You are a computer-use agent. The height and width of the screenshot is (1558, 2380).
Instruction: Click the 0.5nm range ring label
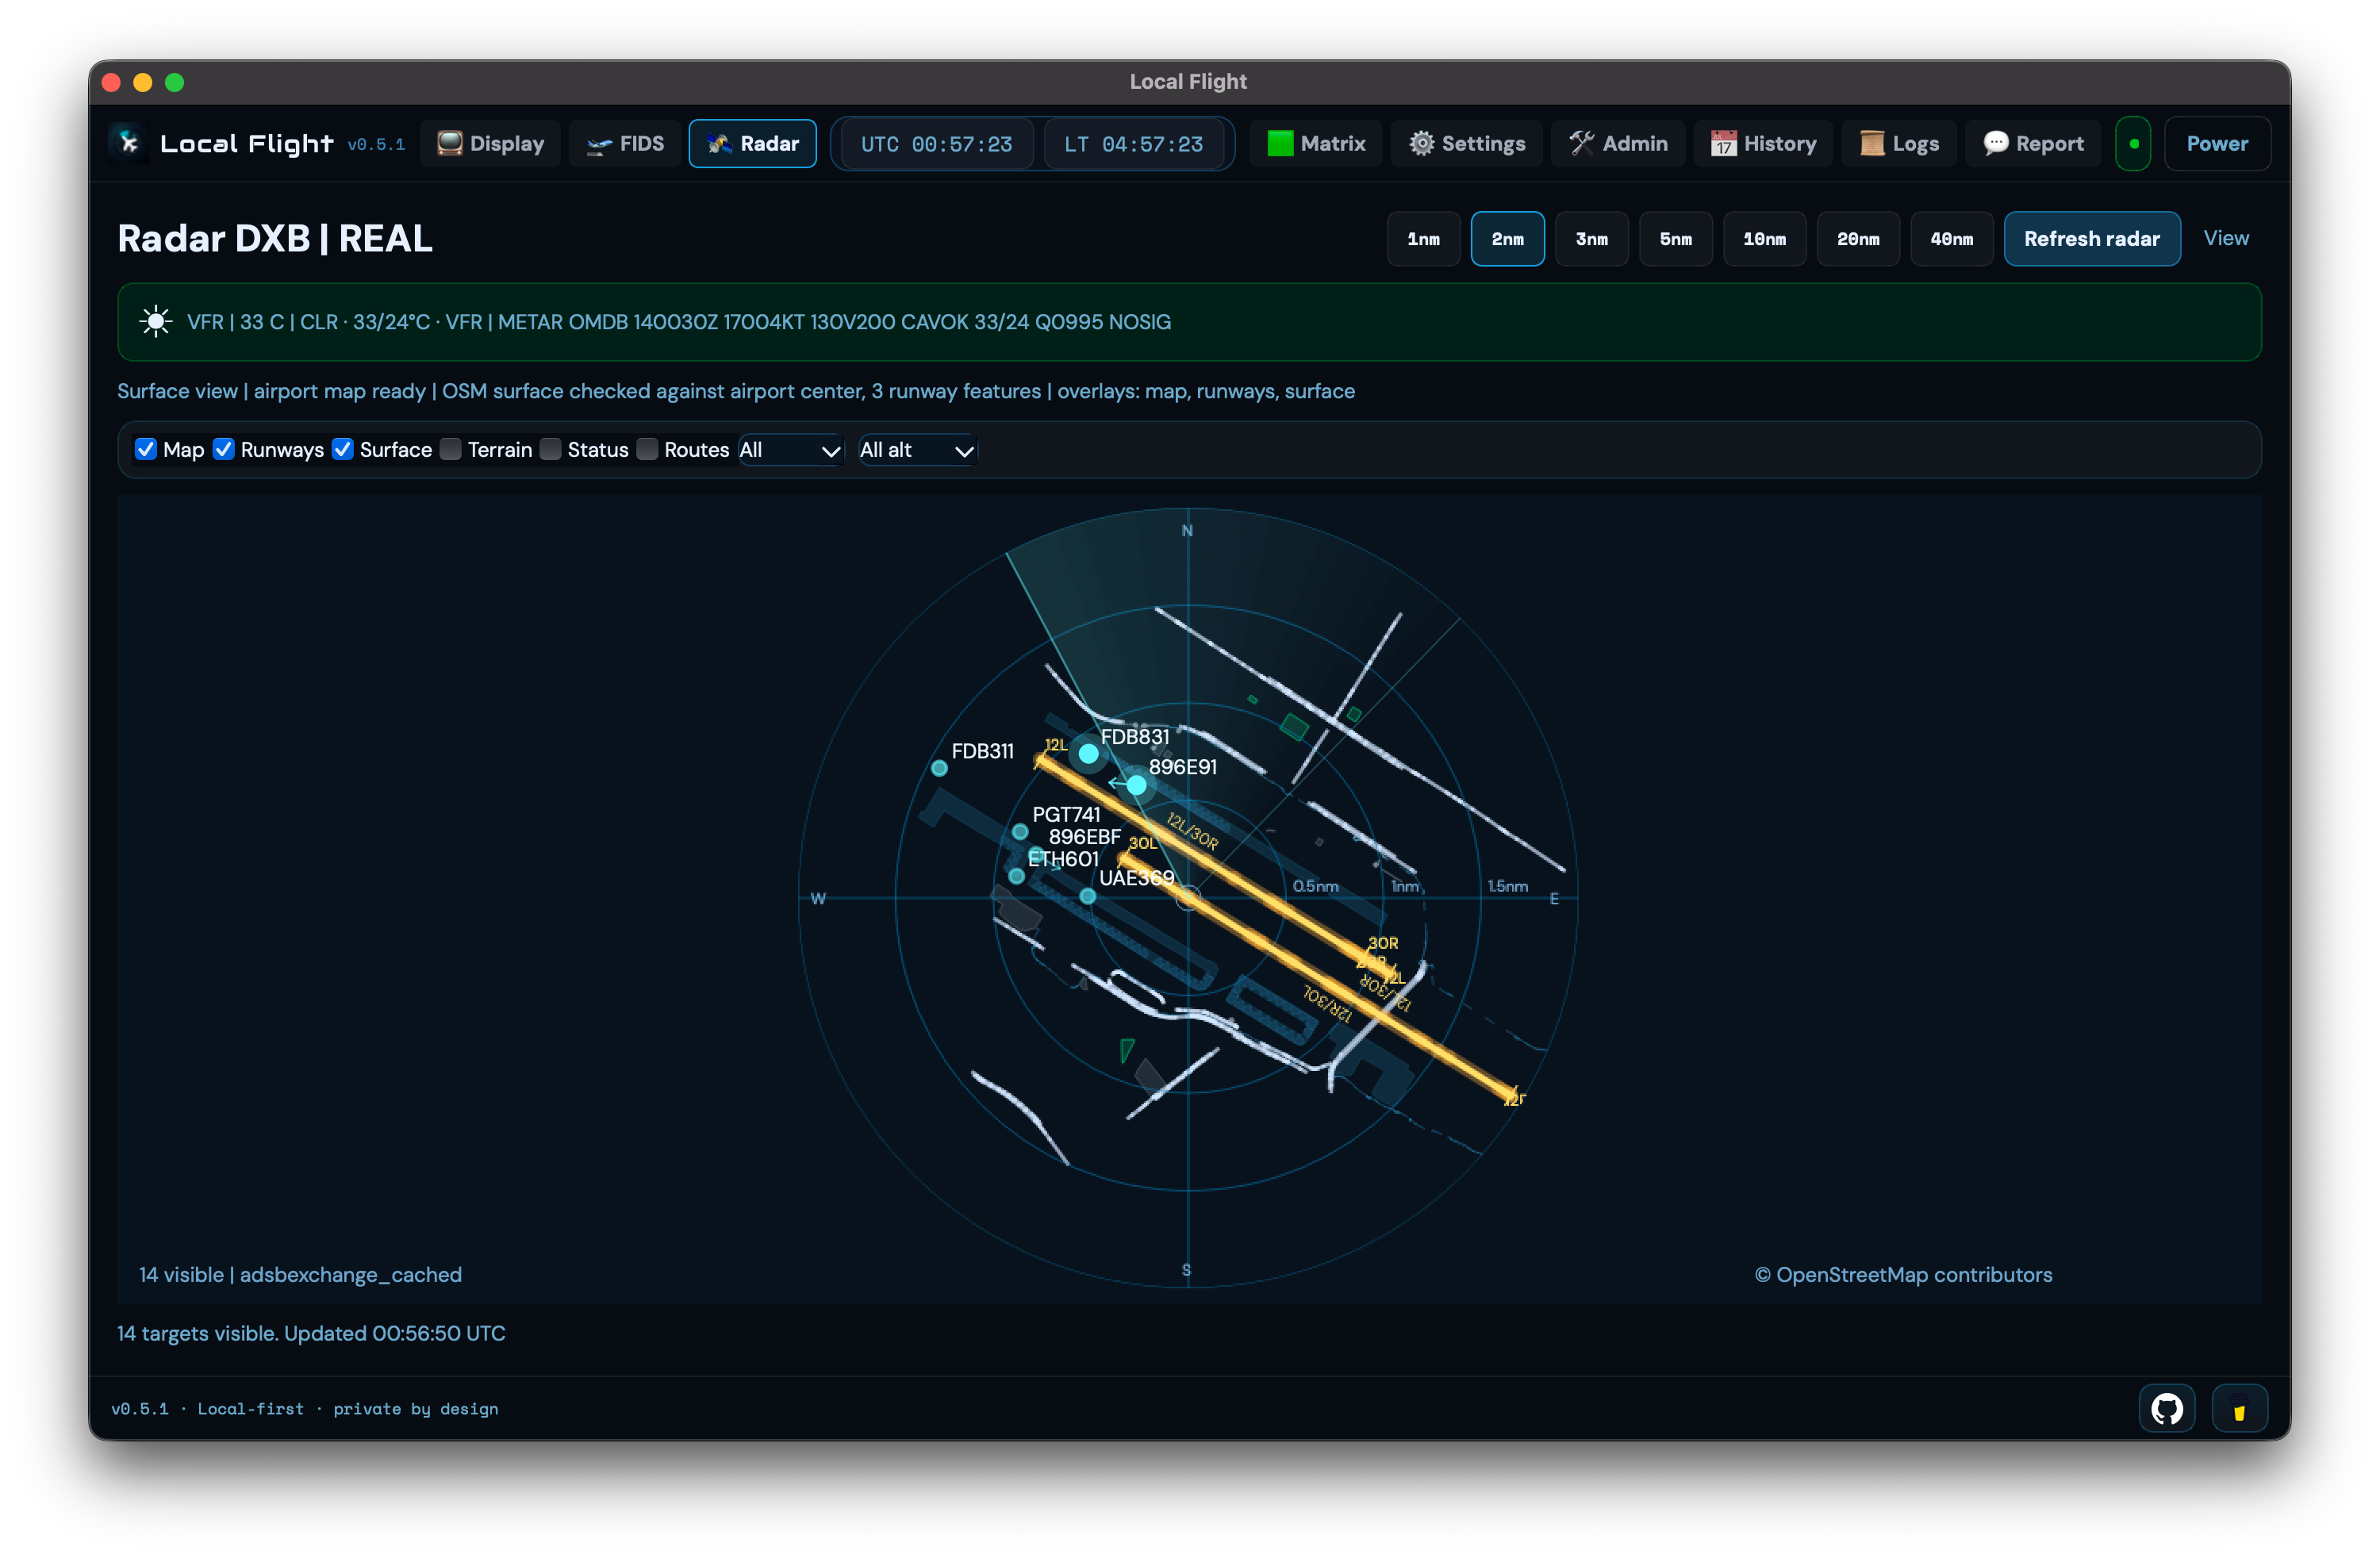click(x=1315, y=887)
